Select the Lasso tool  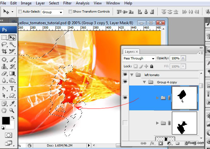click(x=4, y=44)
